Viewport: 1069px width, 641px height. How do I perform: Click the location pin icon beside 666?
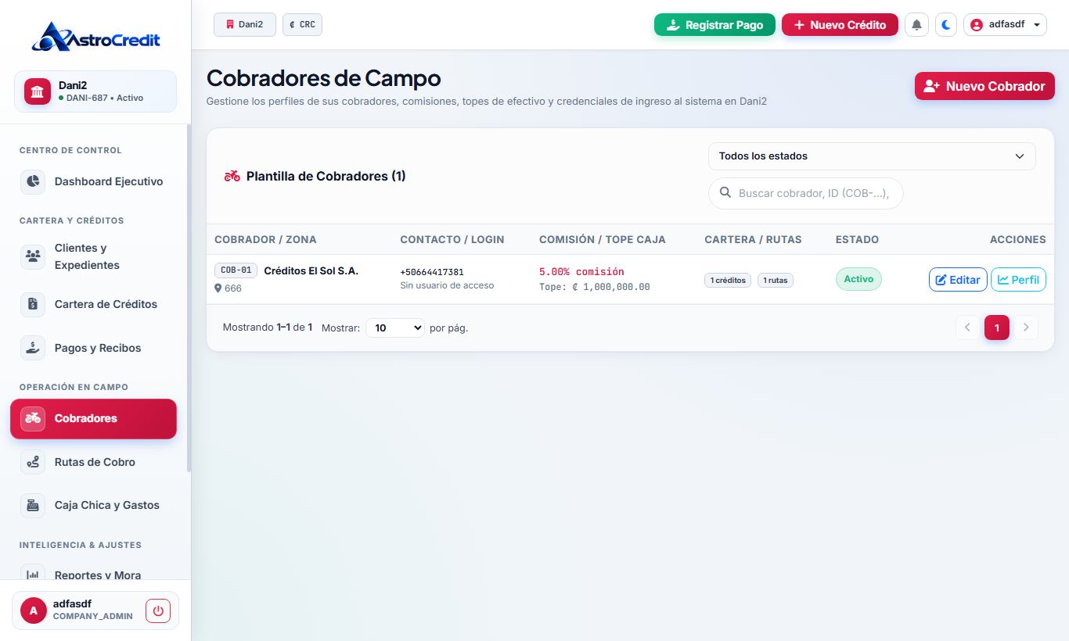click(x=218, y=288)
